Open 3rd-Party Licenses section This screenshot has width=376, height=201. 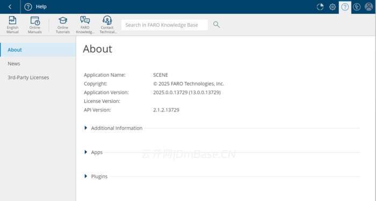[38, 78]
